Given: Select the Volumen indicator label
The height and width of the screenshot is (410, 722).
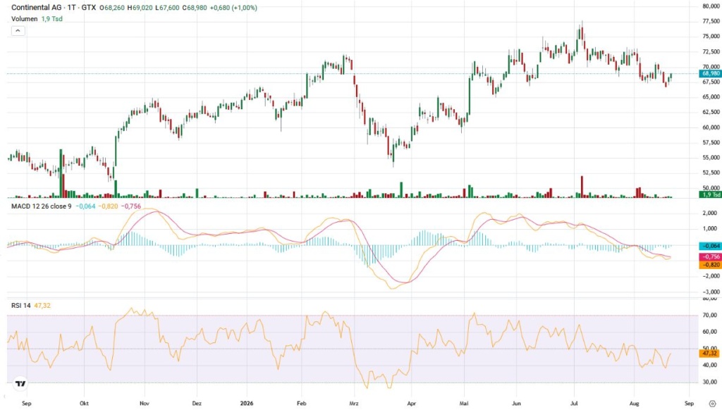Looking at the screenshot, I should (25, 19).
